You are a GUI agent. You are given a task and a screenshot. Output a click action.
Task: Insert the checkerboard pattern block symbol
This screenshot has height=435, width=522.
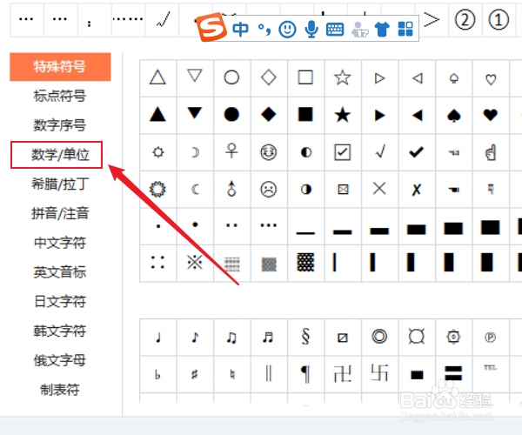pos(305,263)
